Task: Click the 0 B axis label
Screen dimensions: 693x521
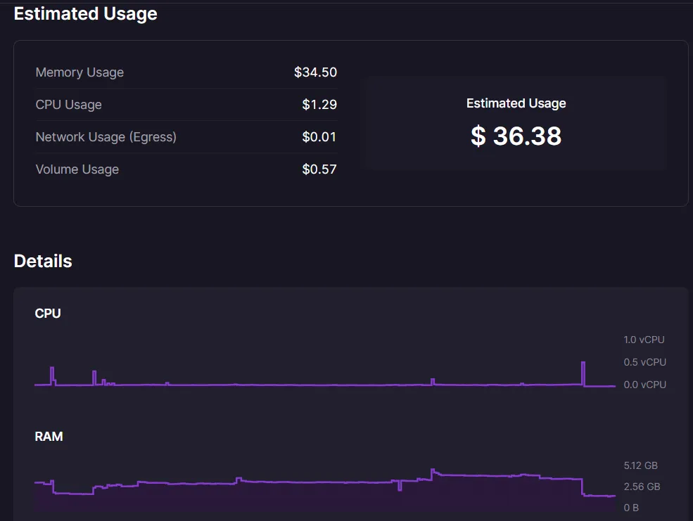Action: pos(632,507)
